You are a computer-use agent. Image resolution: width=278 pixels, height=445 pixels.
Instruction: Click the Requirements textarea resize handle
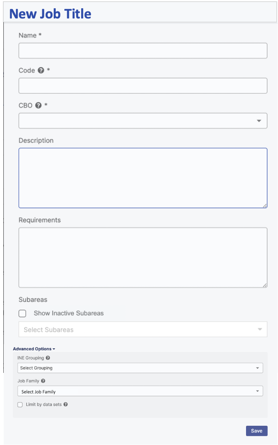pyautogui.click(x=265, y=285)
